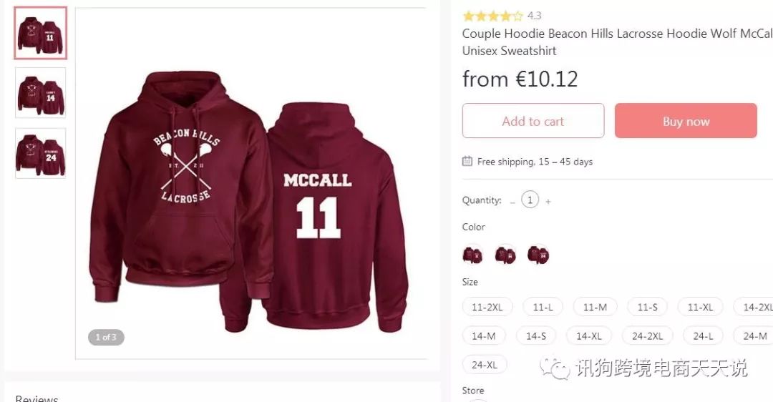This screenshot has width=773, height=402.
Task: Choose size option 14-M
Action: click(484, 336)
